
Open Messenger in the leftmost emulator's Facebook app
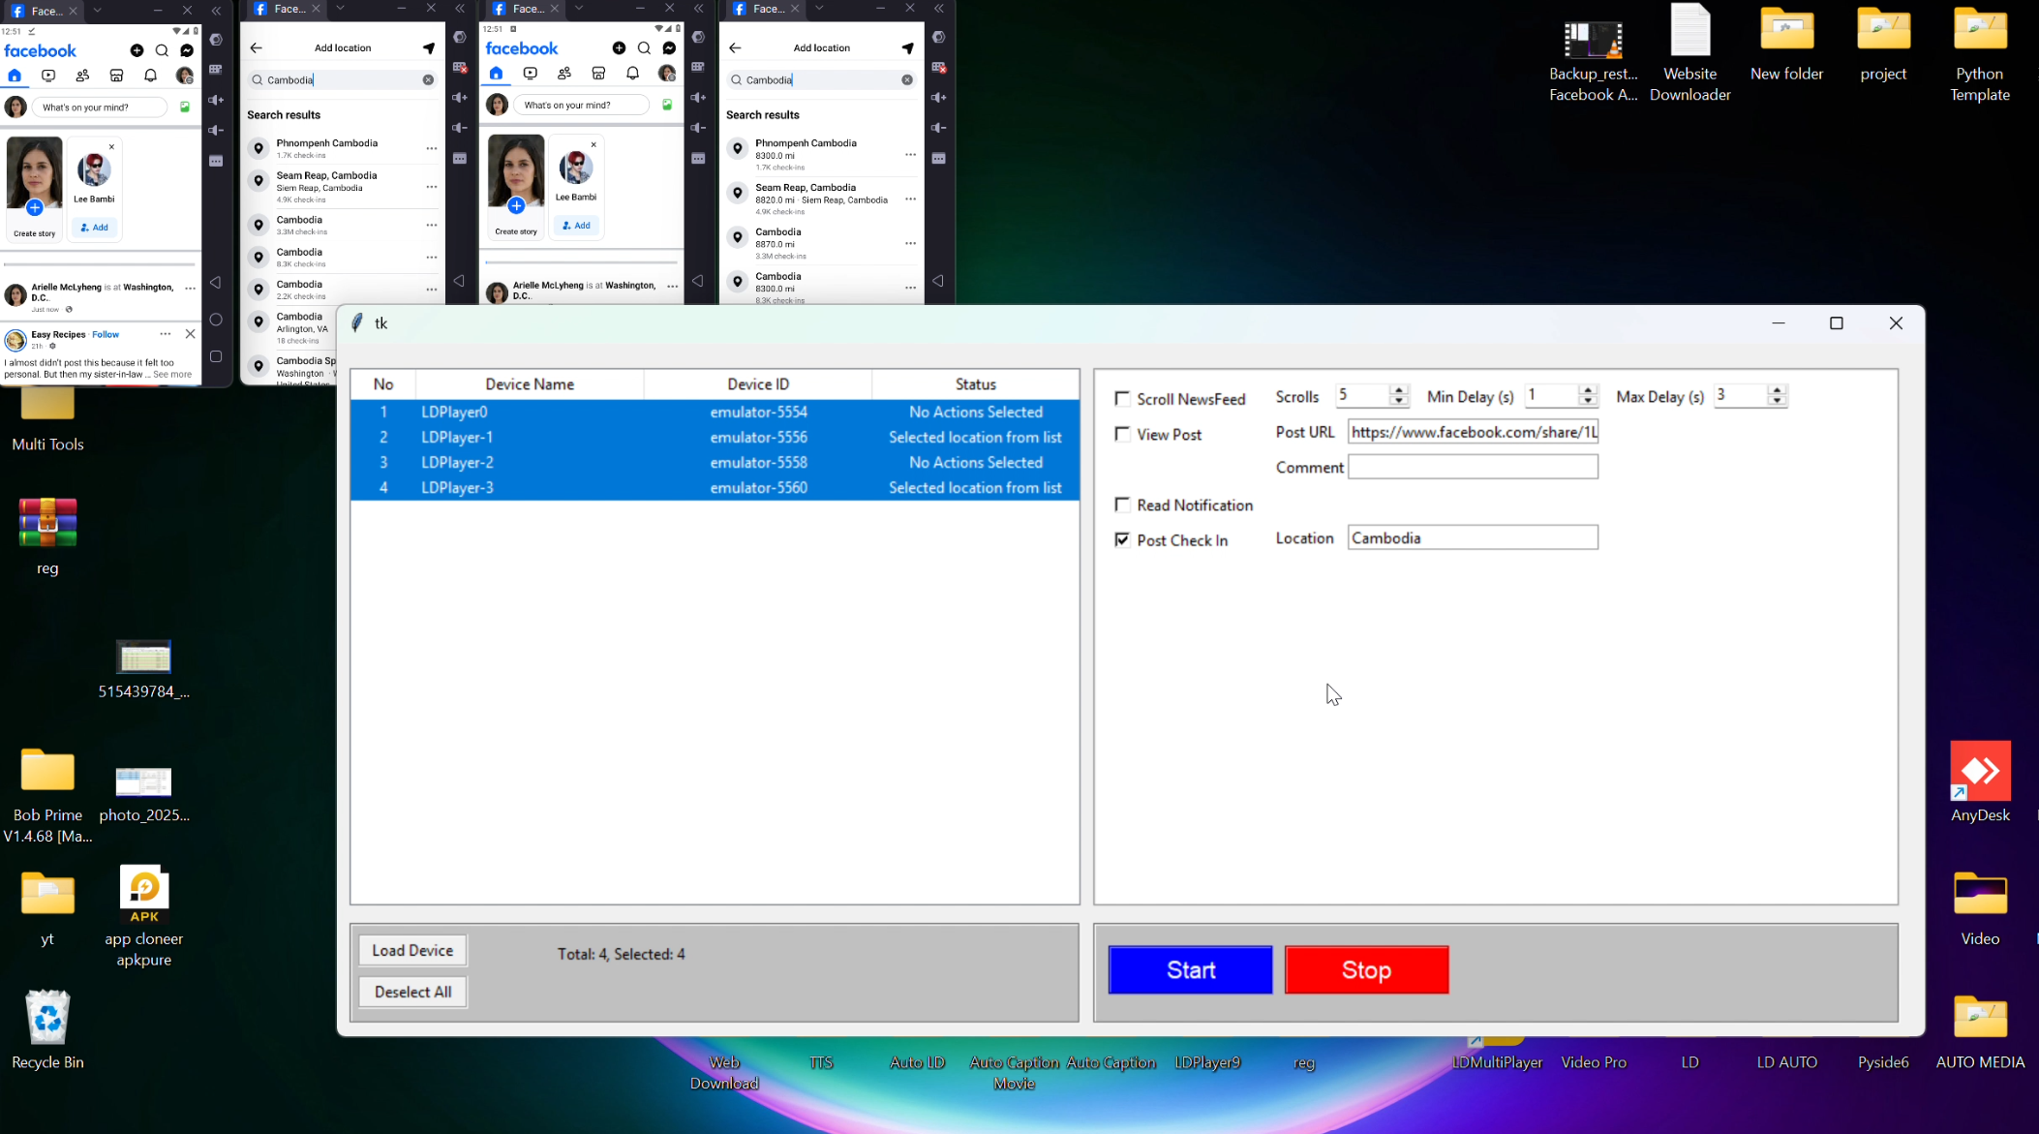point(187,50)
